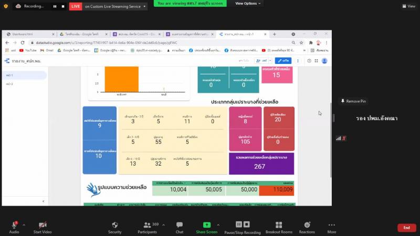This screenshot has height=236, width=420.
Task: Open Gmail bookmark
Action: click(47, 50)
